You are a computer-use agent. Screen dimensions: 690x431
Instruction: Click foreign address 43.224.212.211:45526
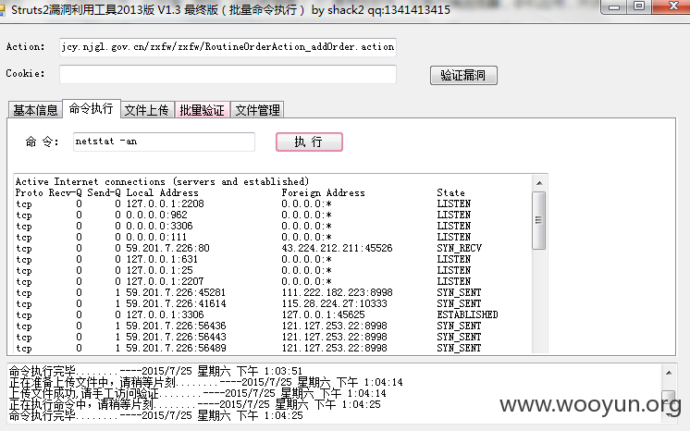click(337, 248)
